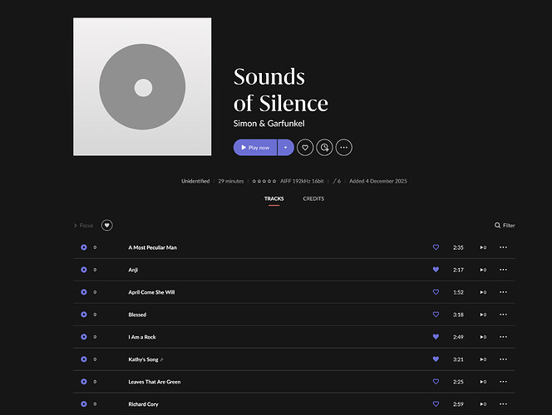This screenshot has height=415, width=552.
Task: Unfavorite I Am a Rock
Action: click(436, 337)
